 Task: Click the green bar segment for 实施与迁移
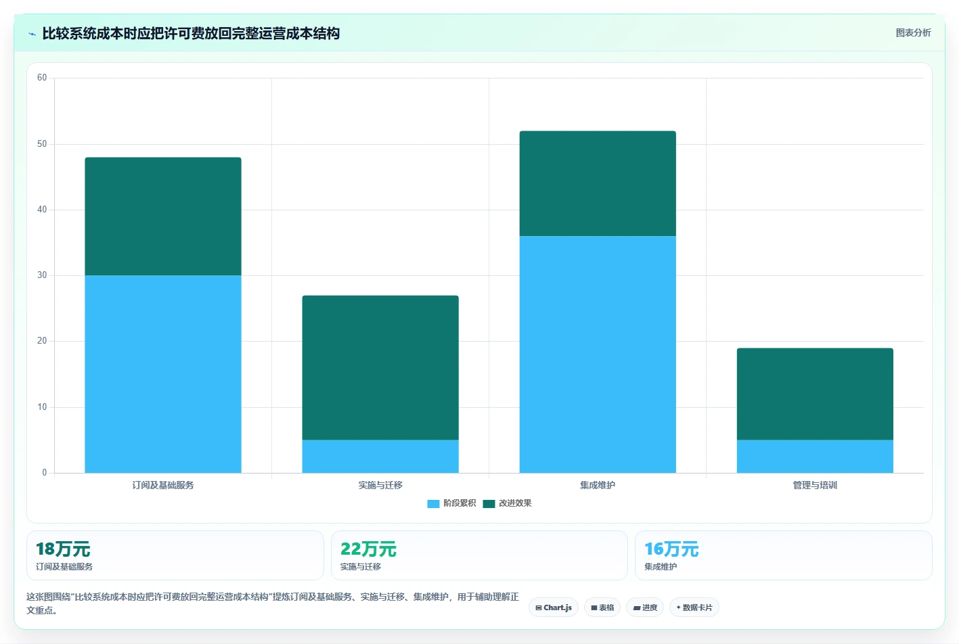[380, 368]
